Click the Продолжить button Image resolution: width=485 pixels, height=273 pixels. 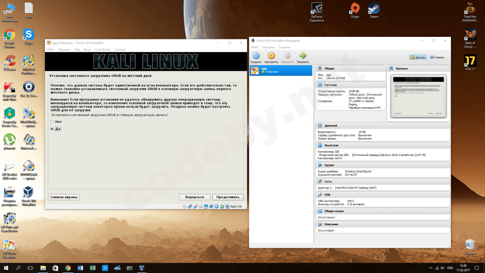tap(228, 197)
